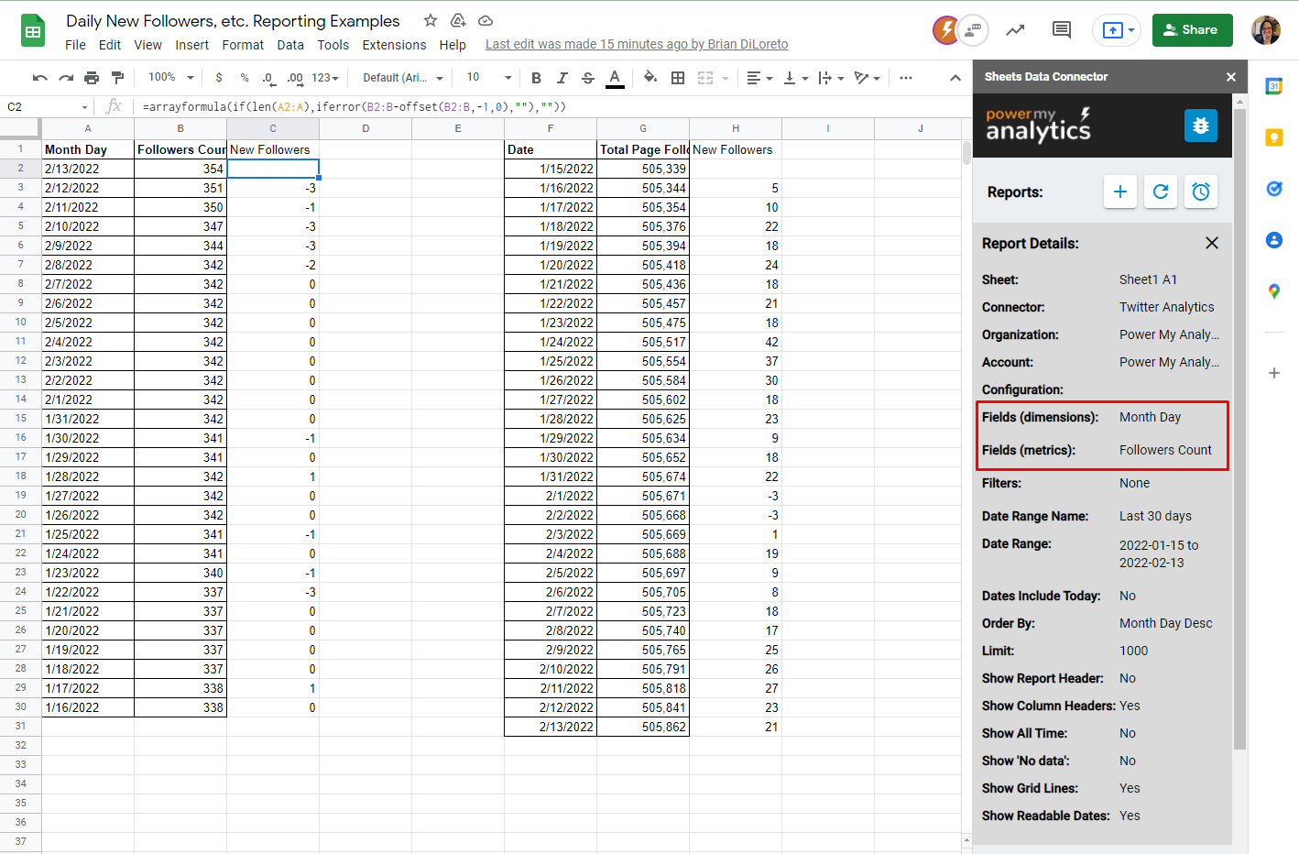Open Google Keep from side panel
Screen dimensions: 1299x854
pyautogui.click(x=1273, y=137)
